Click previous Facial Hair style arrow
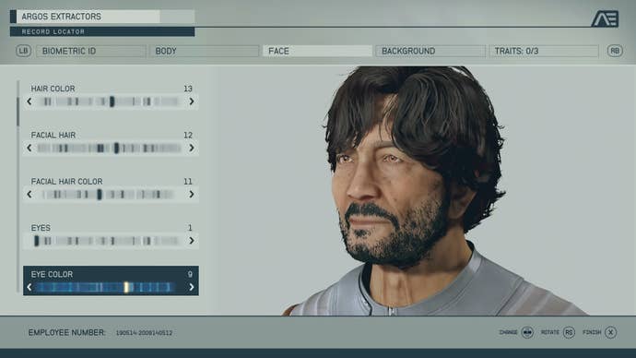 click(29, 149)
